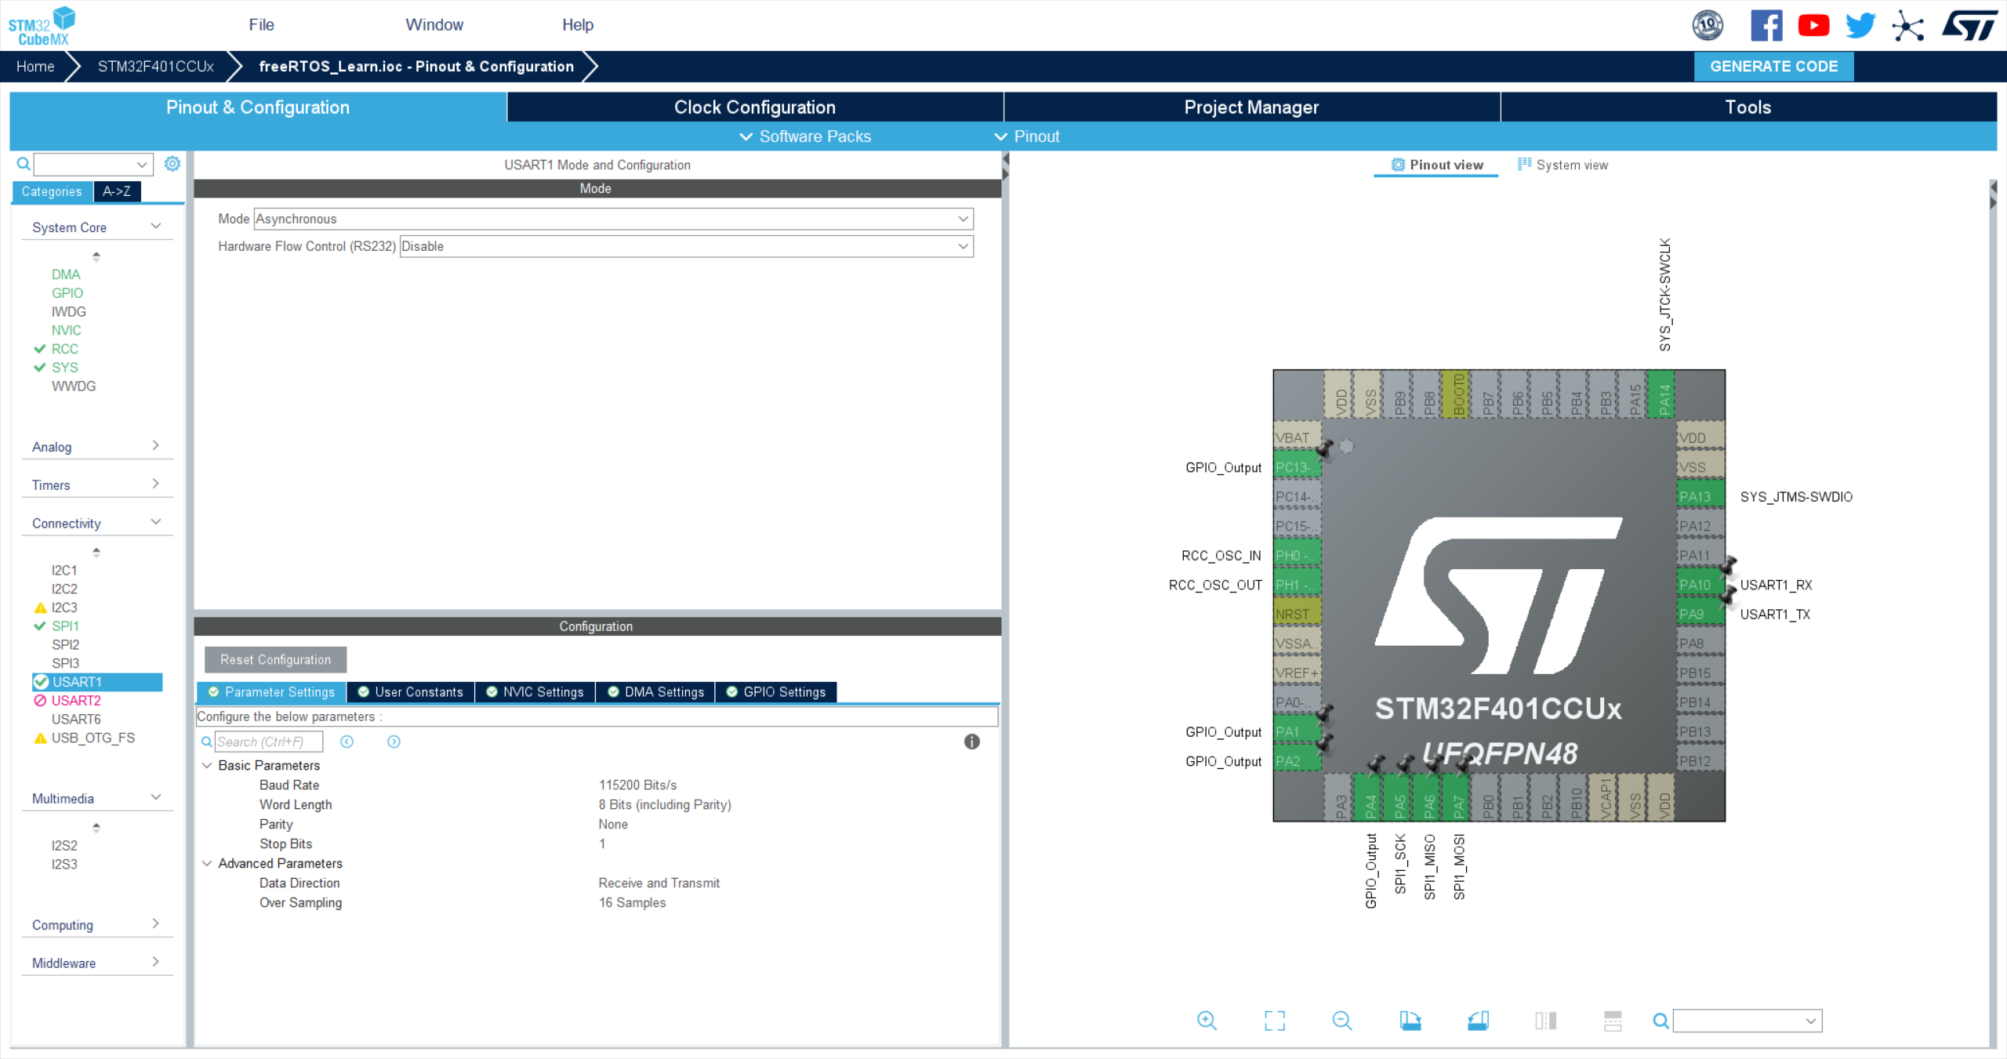This screenshot has width=2007, height=1059.
Task: Zoom in on the chip pinout
Action: (1207, 1021)
